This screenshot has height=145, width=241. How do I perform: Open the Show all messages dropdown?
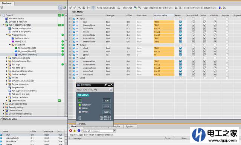[x=114, y=131]
